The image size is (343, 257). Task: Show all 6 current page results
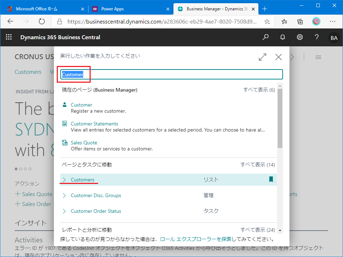tap(259, 90)
